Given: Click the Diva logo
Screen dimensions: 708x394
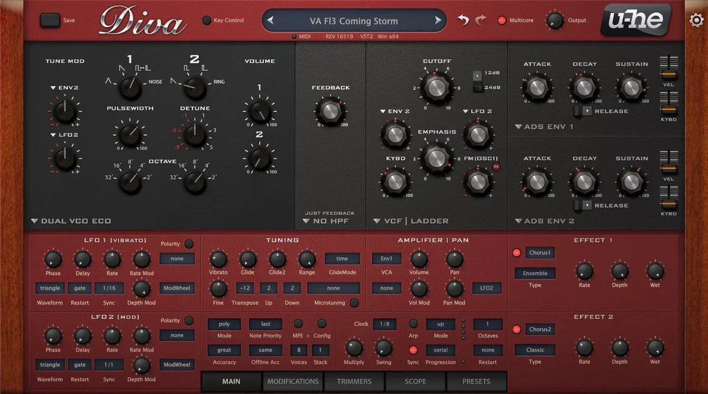Looking at the screenshot, I should click(143, 21).
